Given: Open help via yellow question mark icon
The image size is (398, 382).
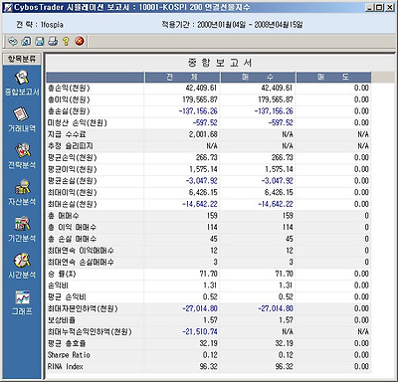Looking at the screenshot, I should coord(66,41).
